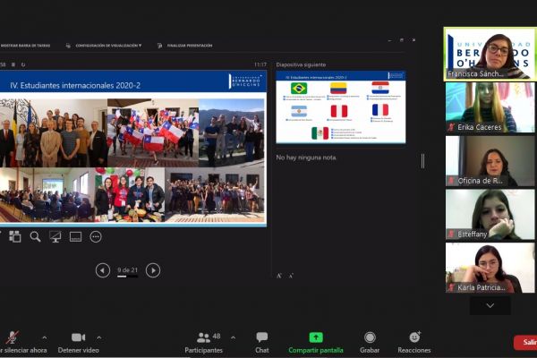The image size is (537, 358).
Task: Click the slide zoom magnifier icon
Action: pyautogui.click(x=35, y=237)
